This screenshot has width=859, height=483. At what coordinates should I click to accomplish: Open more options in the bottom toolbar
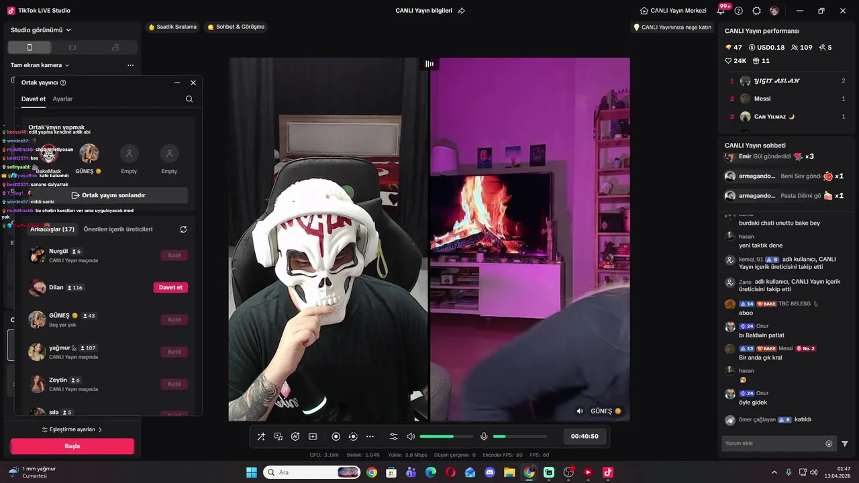(x=370, y=437)
